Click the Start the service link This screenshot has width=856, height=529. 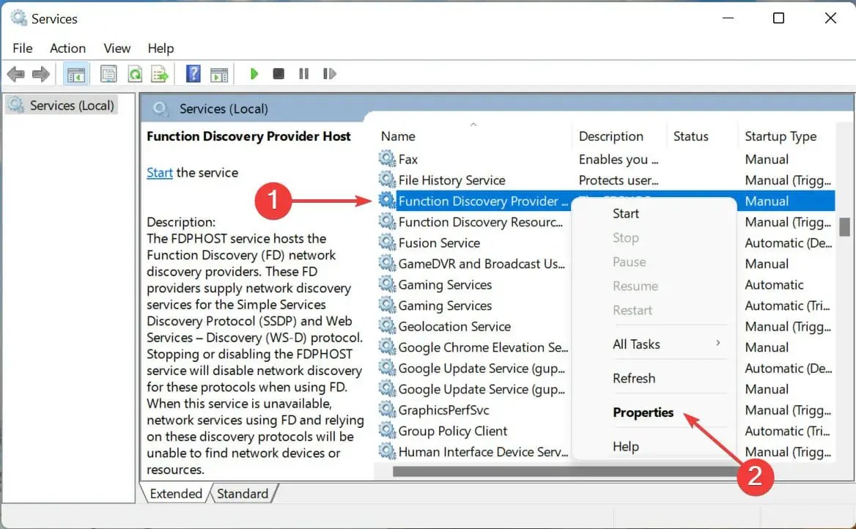160,172
